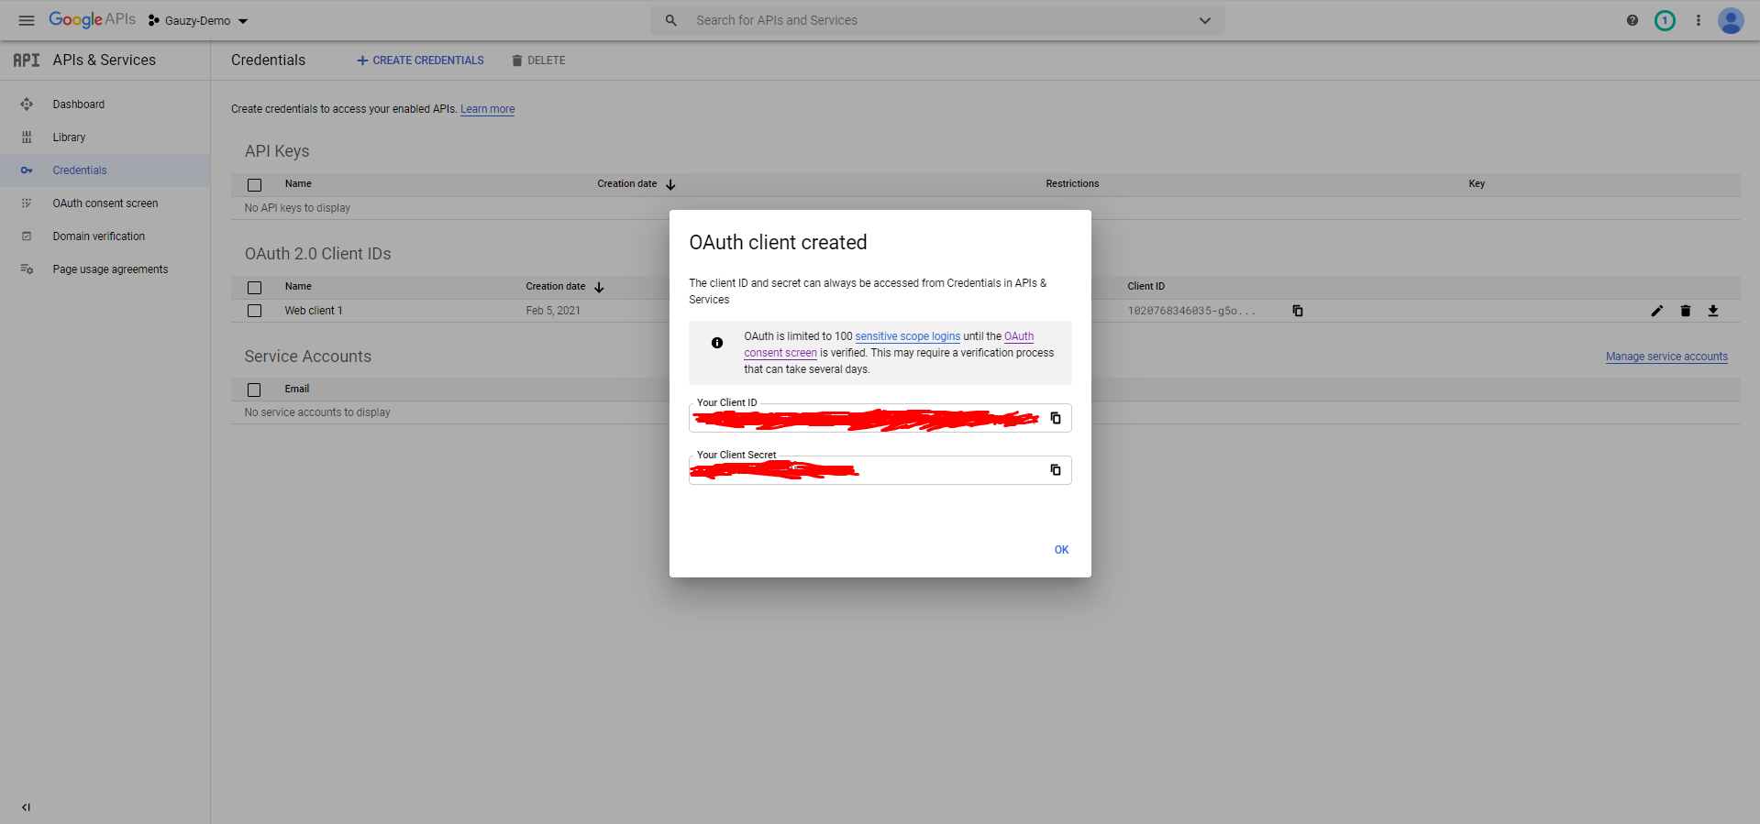Viewport: 1760px width, 824px height.
Task: Click the API Keys Name column header
Action: 298,184
